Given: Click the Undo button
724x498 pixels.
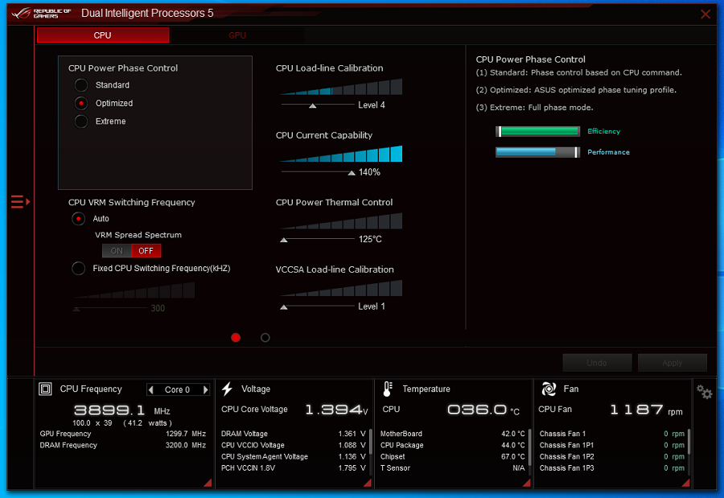Looking at the screenshot, I should click(x=597, y=363).
